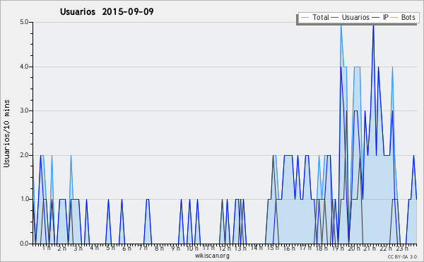Click the '15 h' x-axis label
The width and height of the screenshot is (424, 262).
pos(273,248)
